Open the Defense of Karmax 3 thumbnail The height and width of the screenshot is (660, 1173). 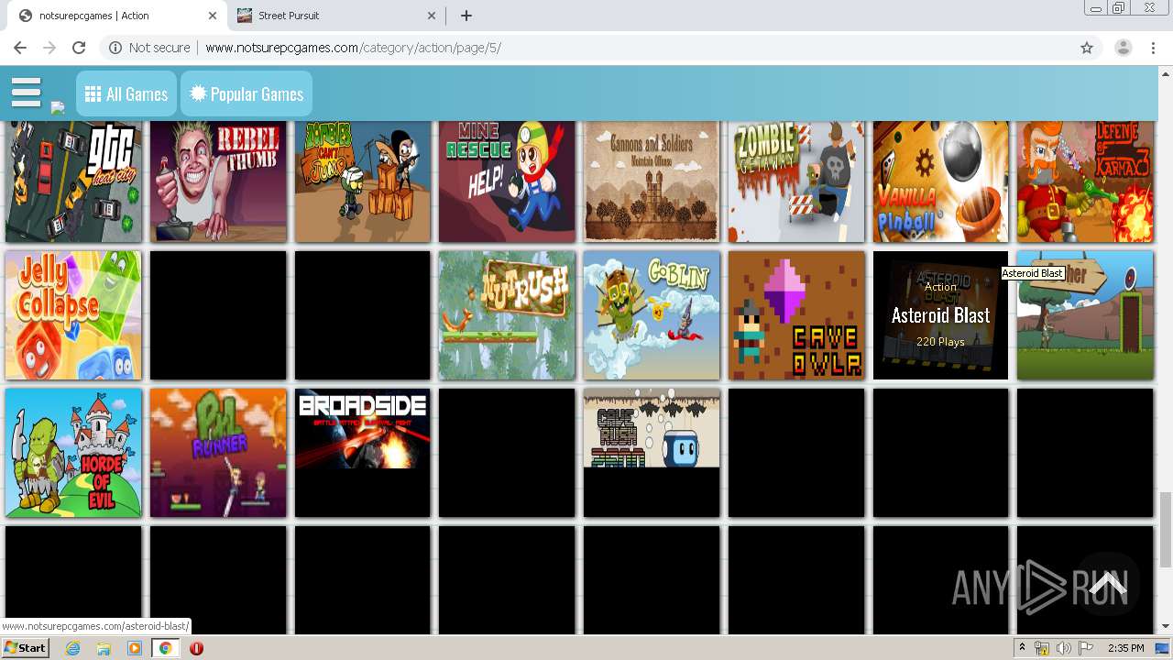[1085, 181]
